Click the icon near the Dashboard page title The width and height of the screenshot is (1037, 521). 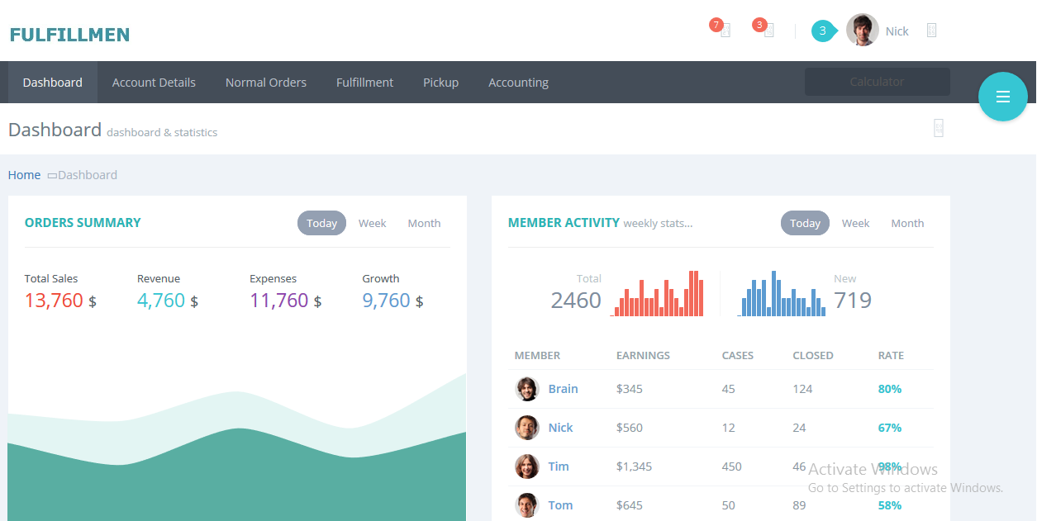(939, 127)
